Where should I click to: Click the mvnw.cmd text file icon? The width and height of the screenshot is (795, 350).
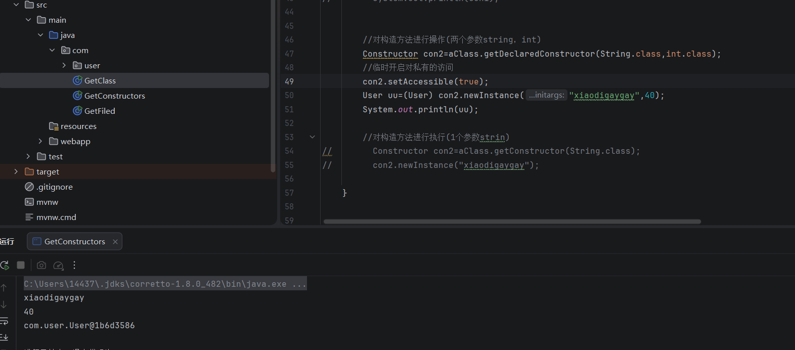point(29,217)
